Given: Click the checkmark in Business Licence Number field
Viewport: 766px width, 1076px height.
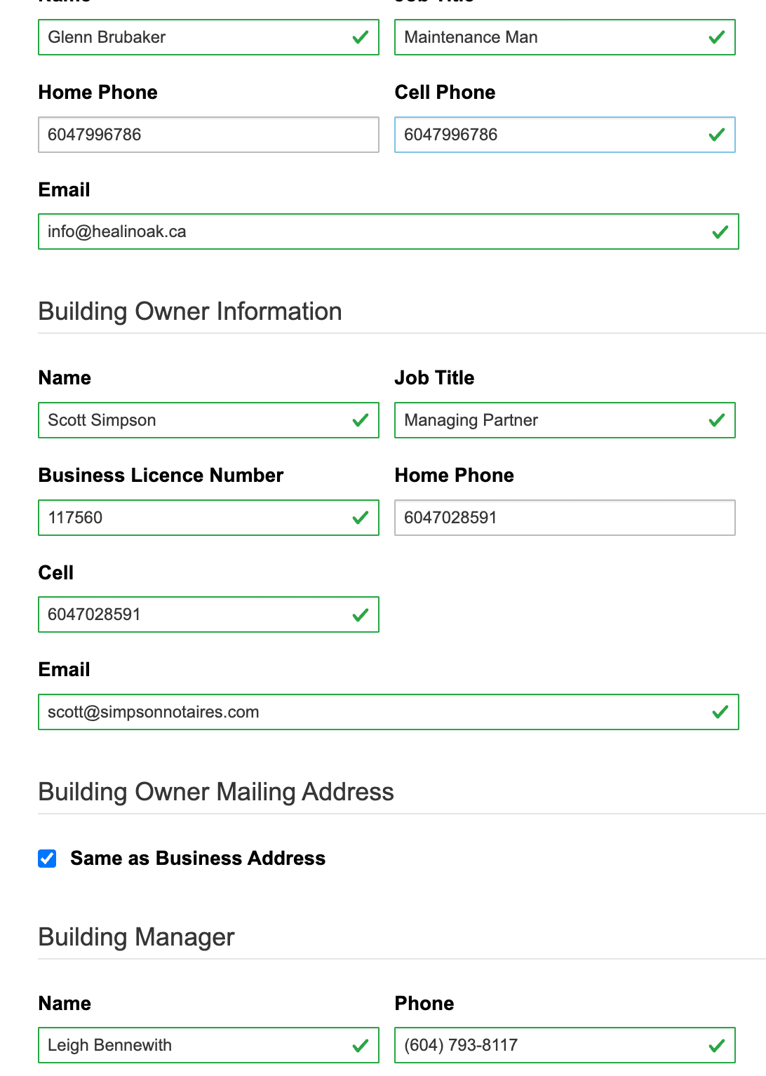Looking at the screenshot, I should tap(361, 518).
